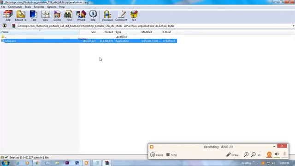Click the drive icon in status bar
The height and width of the screenshot is (166, 295).
click(x=2, y=157)
